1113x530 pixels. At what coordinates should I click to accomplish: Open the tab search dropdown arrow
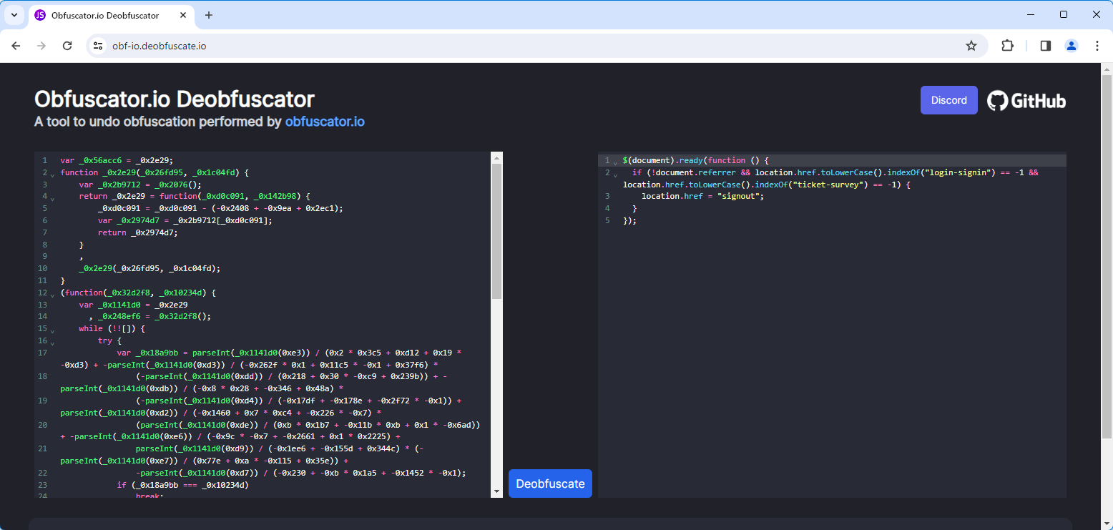pyautogui.click(x=14, y=15)
